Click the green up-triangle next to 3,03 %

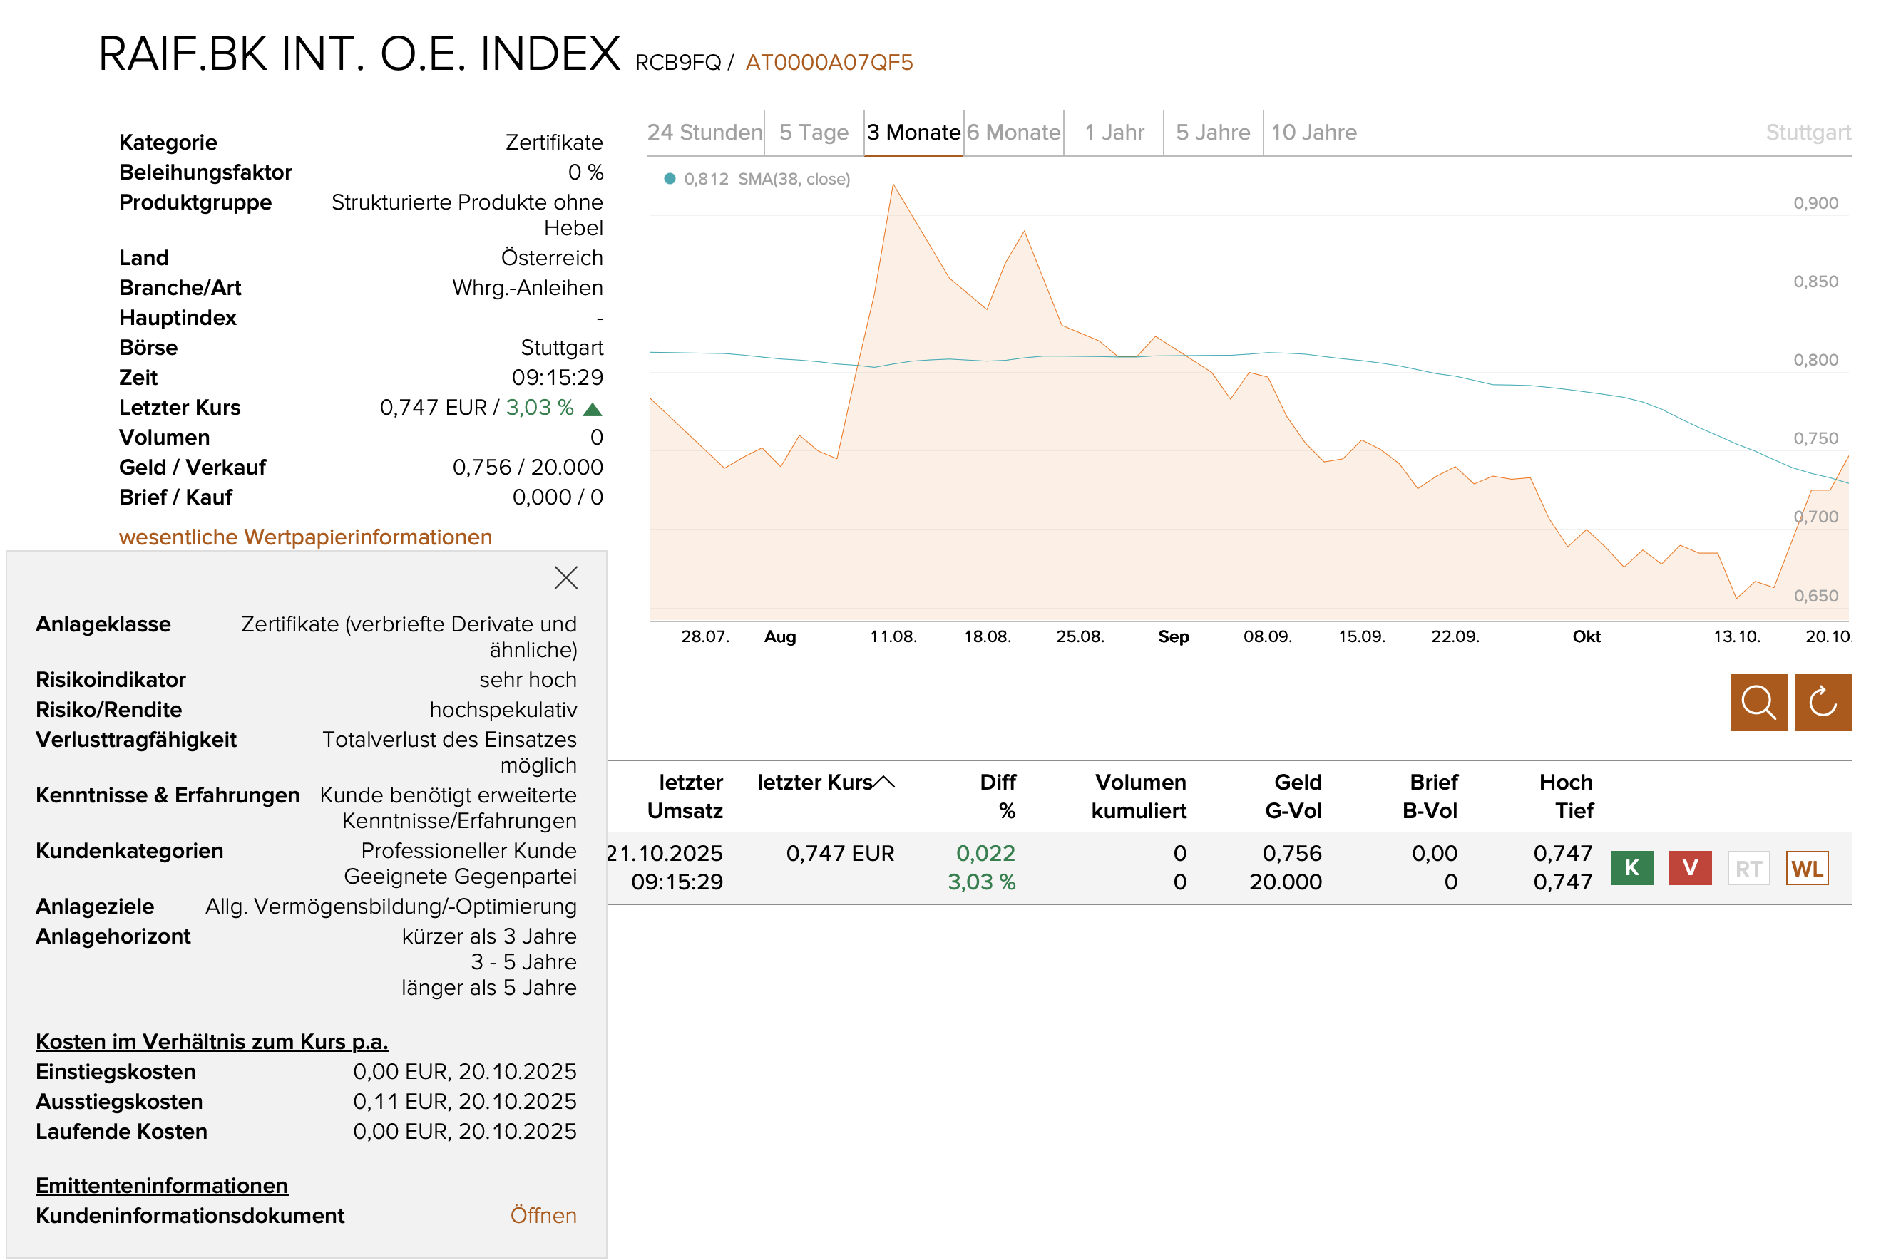(593, 409)
